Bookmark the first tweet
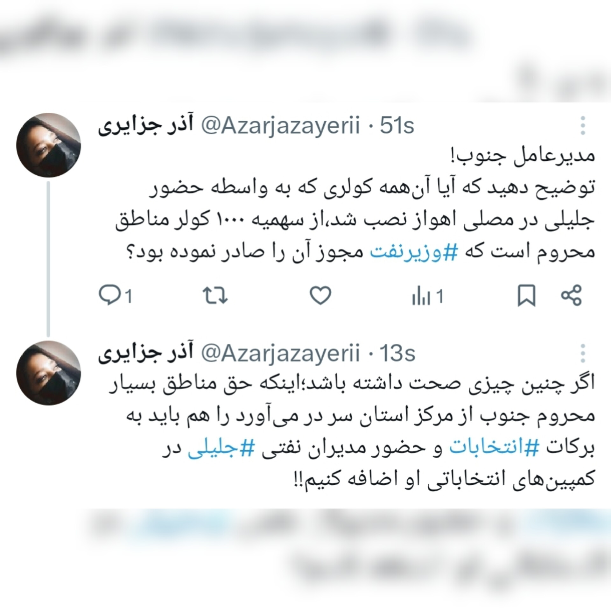This screenshot has height=611, width=611. coord(527,296)
